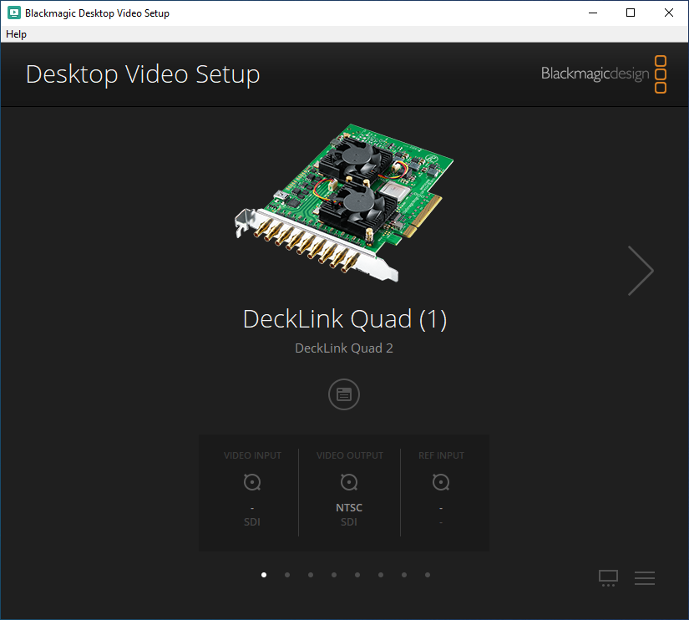The height and width of the screenshot is (620, 689).
Task: Select the first page indicator dot
Action: [x=263, y=575]
